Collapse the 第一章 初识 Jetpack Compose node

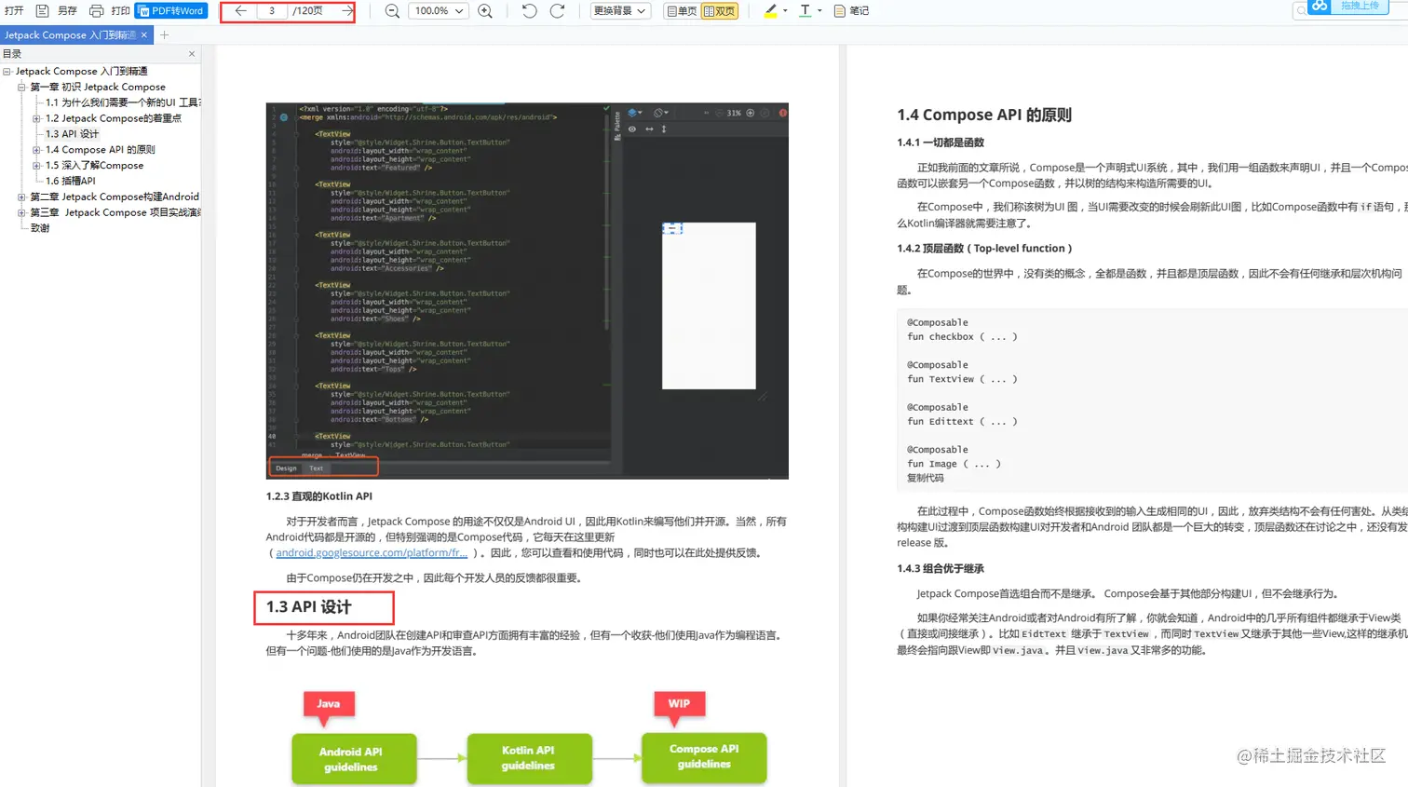[21, 87]
